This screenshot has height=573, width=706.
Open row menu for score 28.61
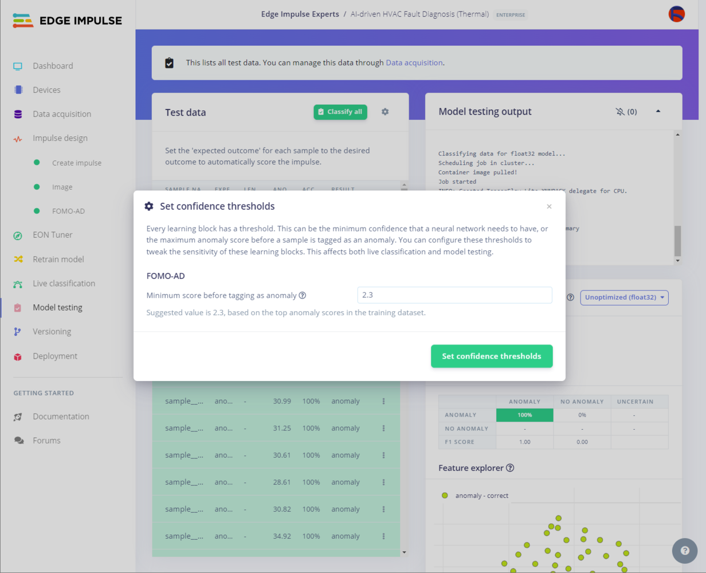click(384, 482)
